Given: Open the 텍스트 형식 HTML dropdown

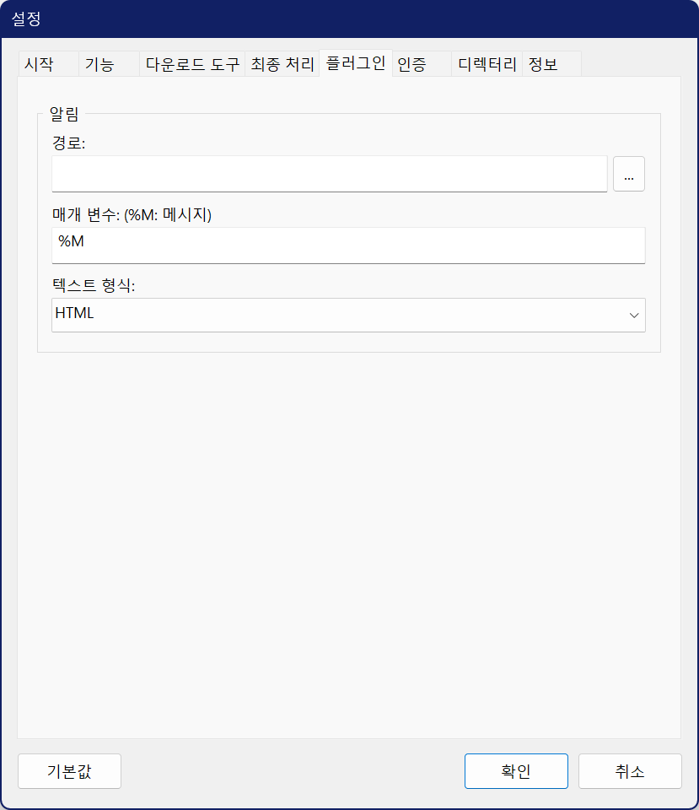Looking at the screenshot, I should [348, 315].
